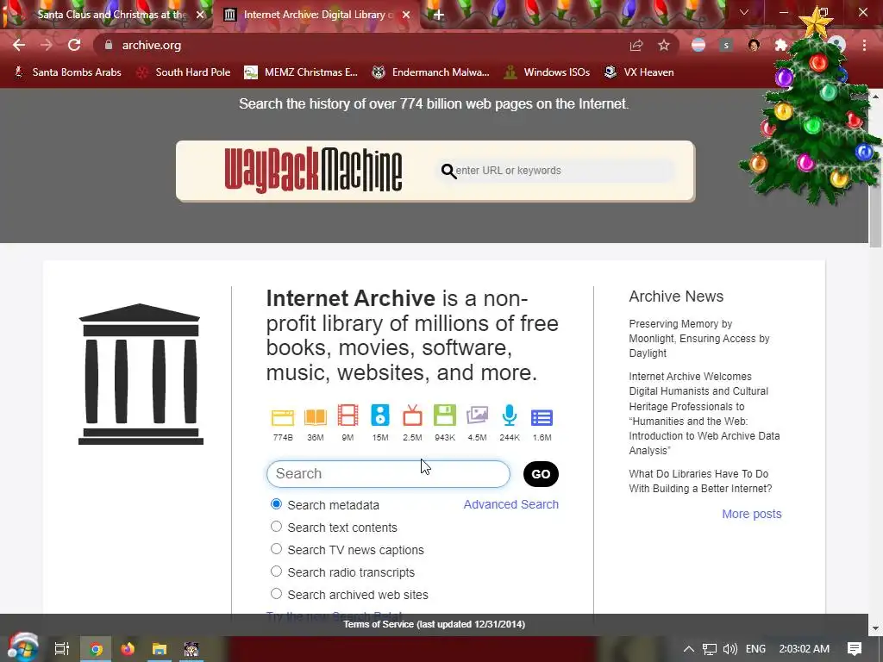883x662 pixels.
Task: Open the notification center icon
Action: (x=855, y=649)
